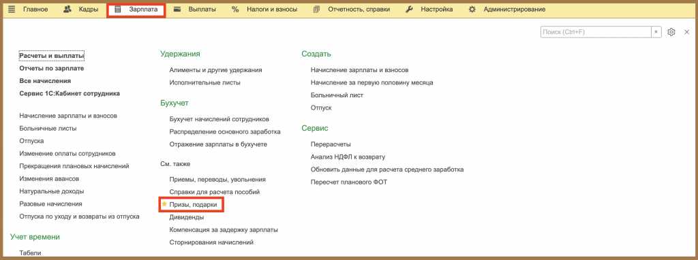Toggle favorite star beside Призы, подарки
Screen dimensions: 698x260
(164, 204)
